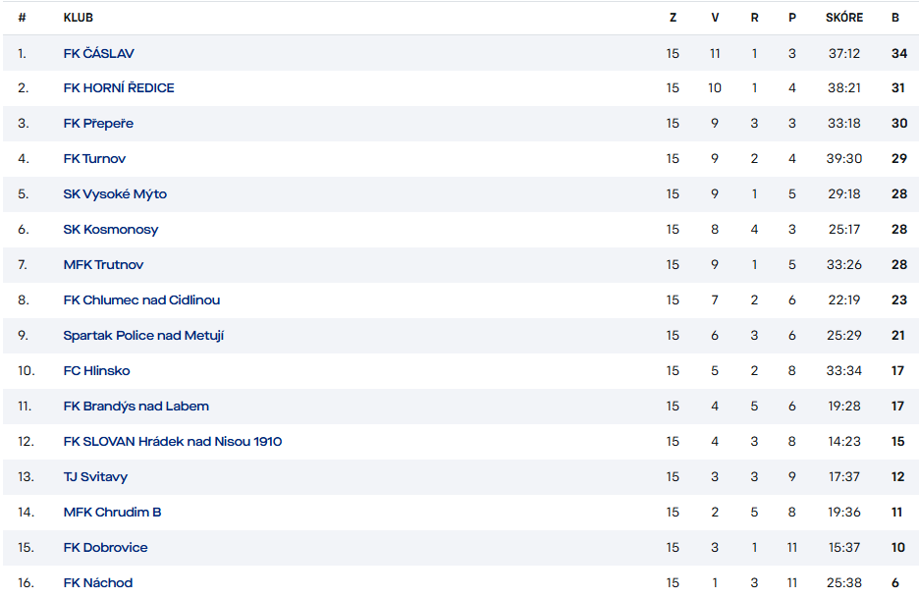Click the B points column header
Viewport: 919px width, 598px height.
[x=895, y=18]
